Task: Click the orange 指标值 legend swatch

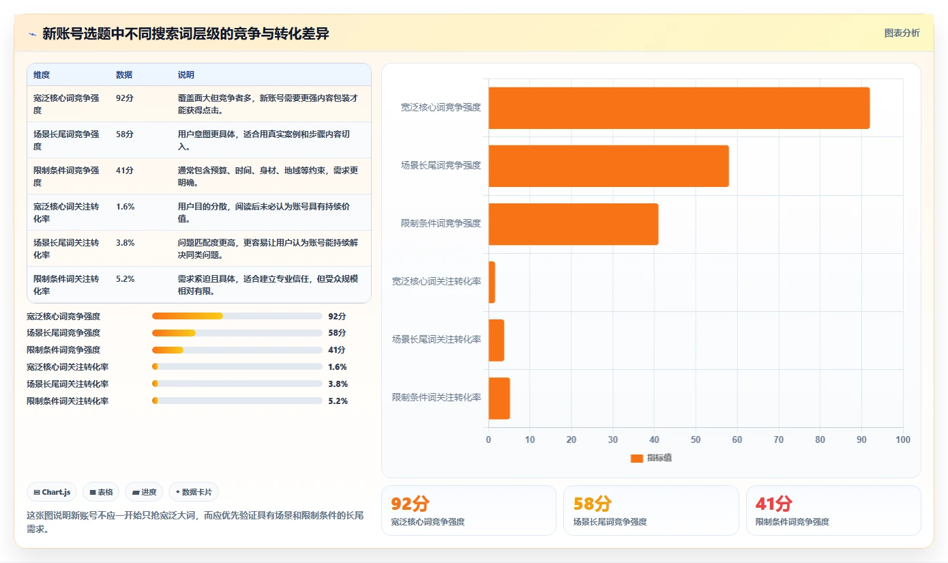Action: coord(637,458)
